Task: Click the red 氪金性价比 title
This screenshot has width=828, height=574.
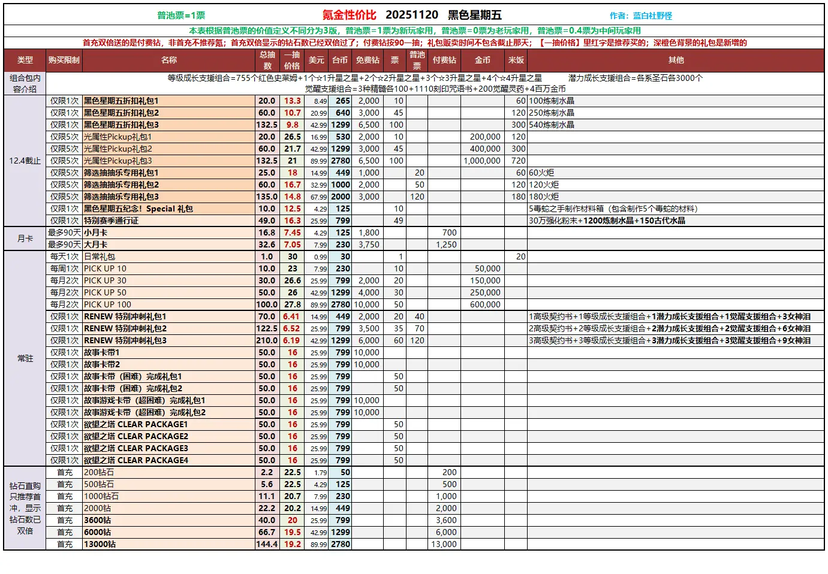Action: [x=349, y=15]
